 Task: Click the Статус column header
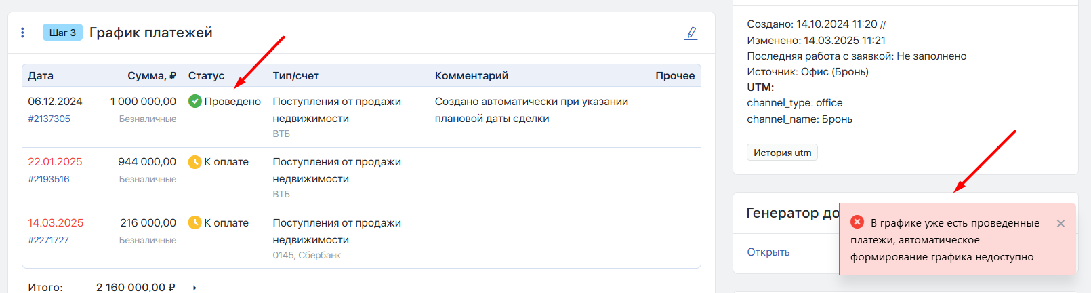coord(206,76)
